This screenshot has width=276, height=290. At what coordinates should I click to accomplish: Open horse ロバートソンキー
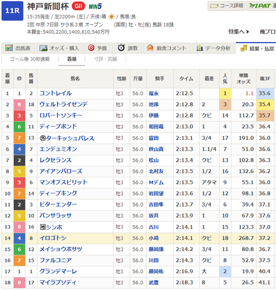(x=61, y=116)
